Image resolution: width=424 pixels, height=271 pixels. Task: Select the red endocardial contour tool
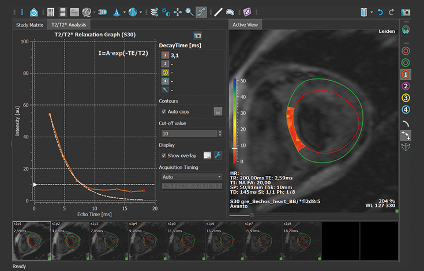pyautogui.click(x=406, y=51)
